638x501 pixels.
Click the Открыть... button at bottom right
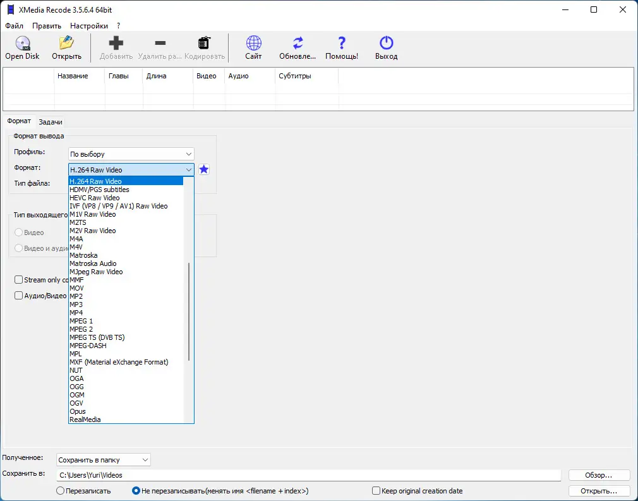click(x=599, y=491)
